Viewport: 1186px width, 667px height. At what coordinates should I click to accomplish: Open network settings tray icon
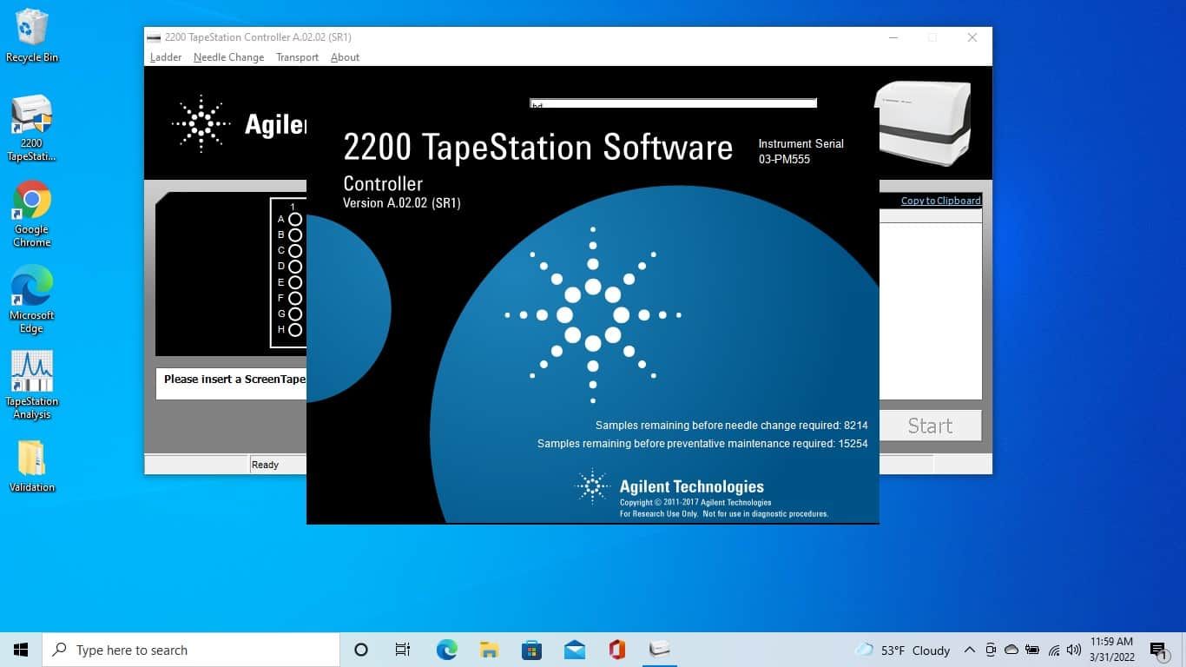[x=1053, y=650]
